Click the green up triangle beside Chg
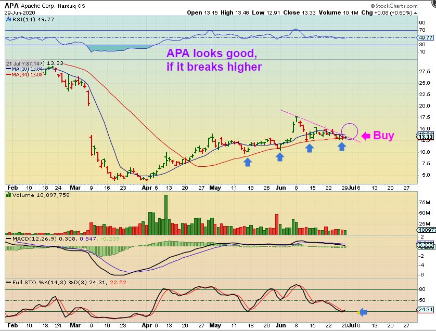The width and height of the screenshot is (436, 331). (x=415, y=13)
